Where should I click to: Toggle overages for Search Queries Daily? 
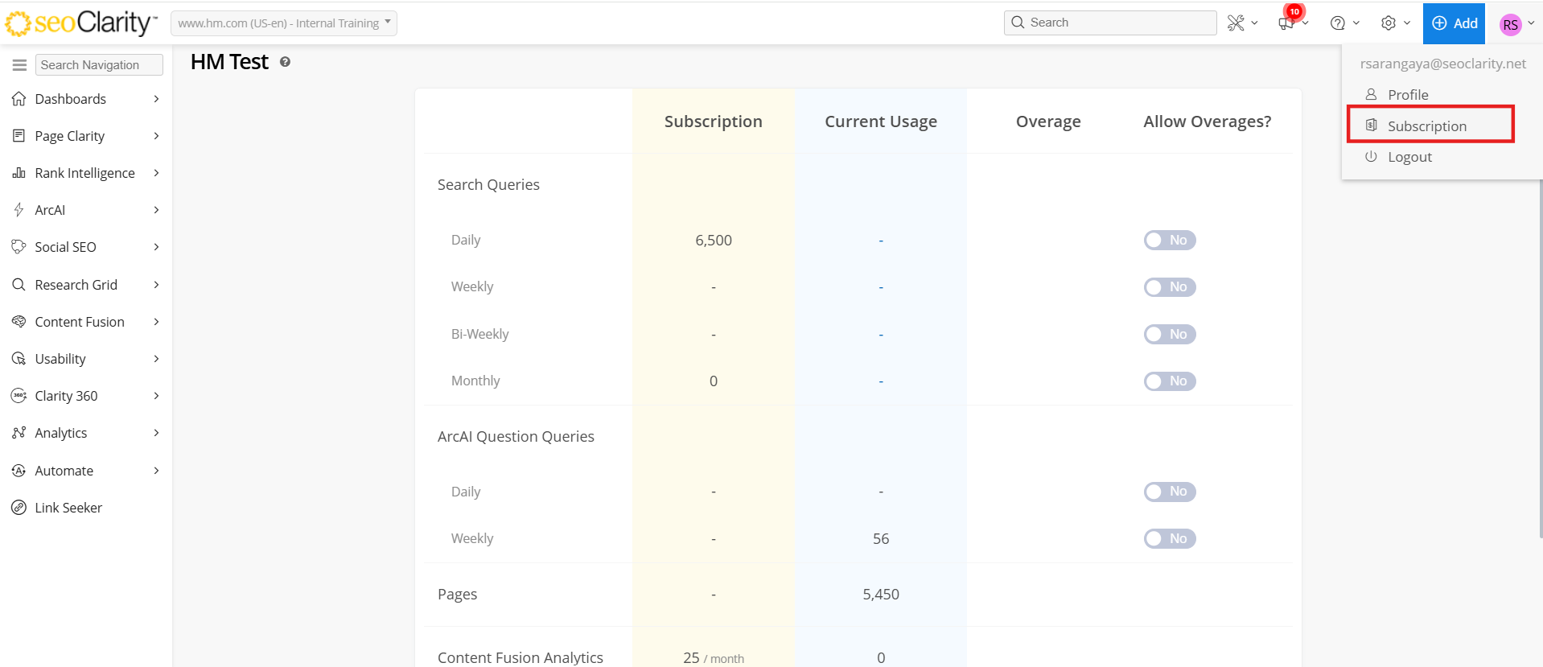tap(1170, 241)
